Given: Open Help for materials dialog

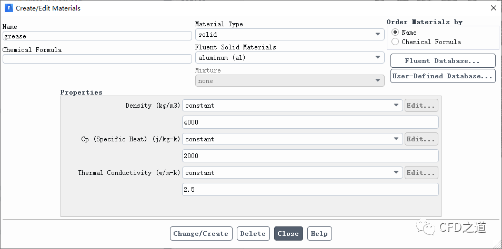Looking at the screenshot, I should tap(319, 234).
